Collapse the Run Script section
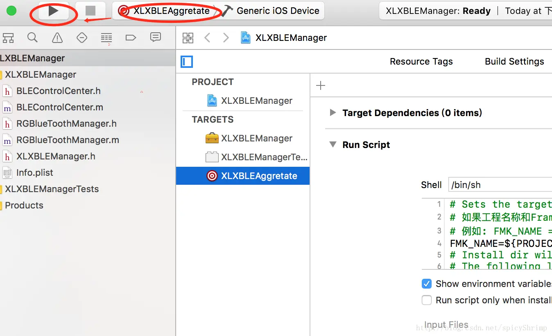552x336 pixels. (333, 144)
